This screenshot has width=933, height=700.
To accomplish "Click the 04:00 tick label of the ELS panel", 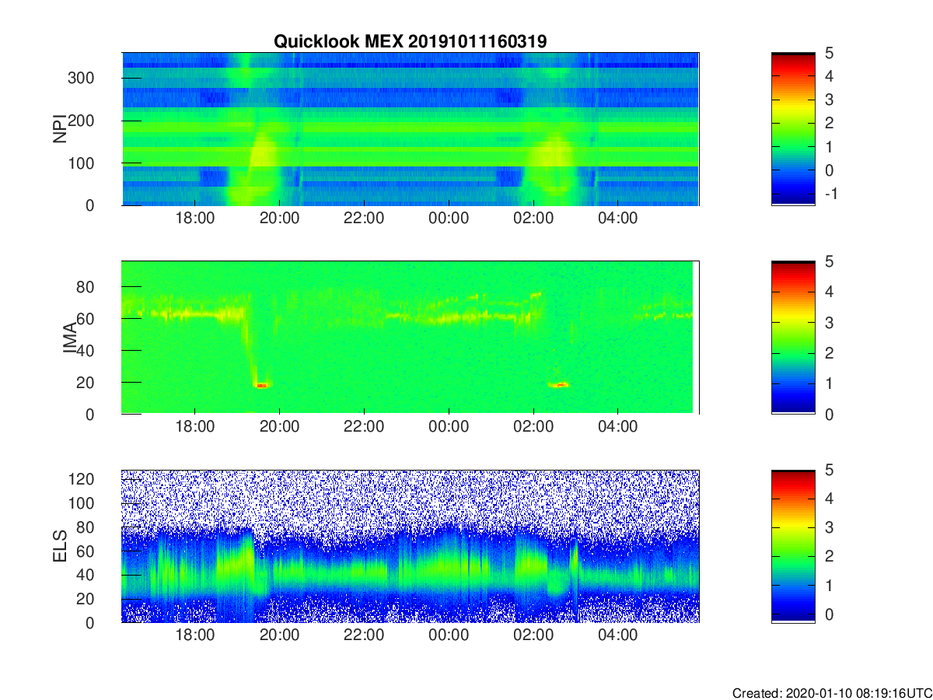I will [618, 635].
